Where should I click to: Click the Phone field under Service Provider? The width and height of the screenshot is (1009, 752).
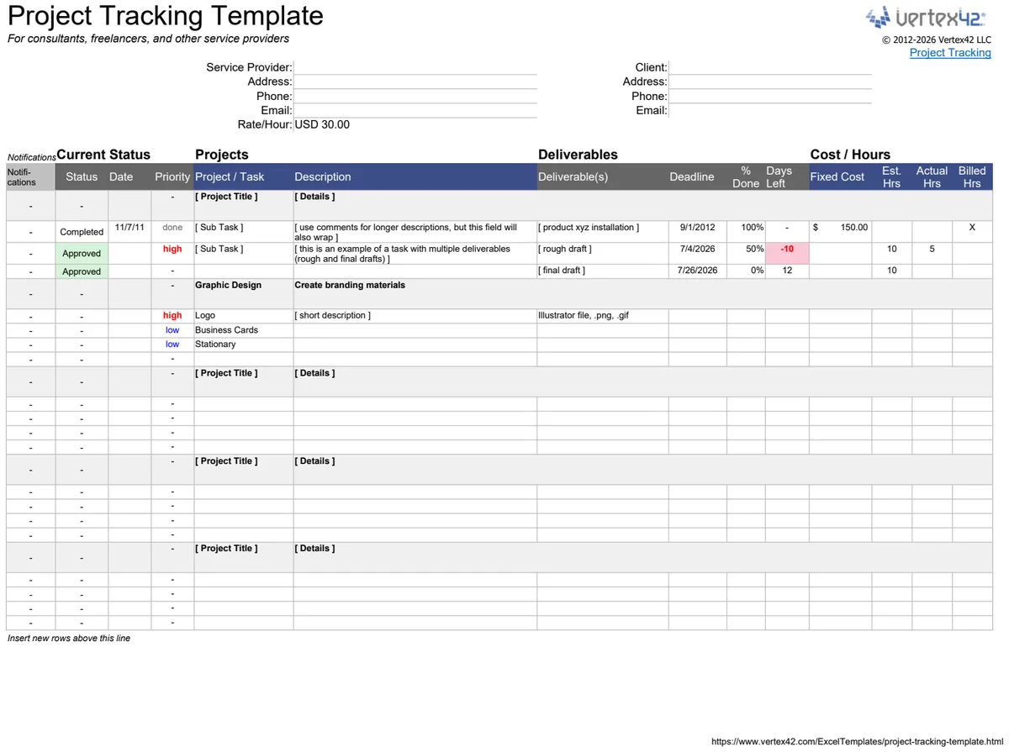(x=415, y=96)
